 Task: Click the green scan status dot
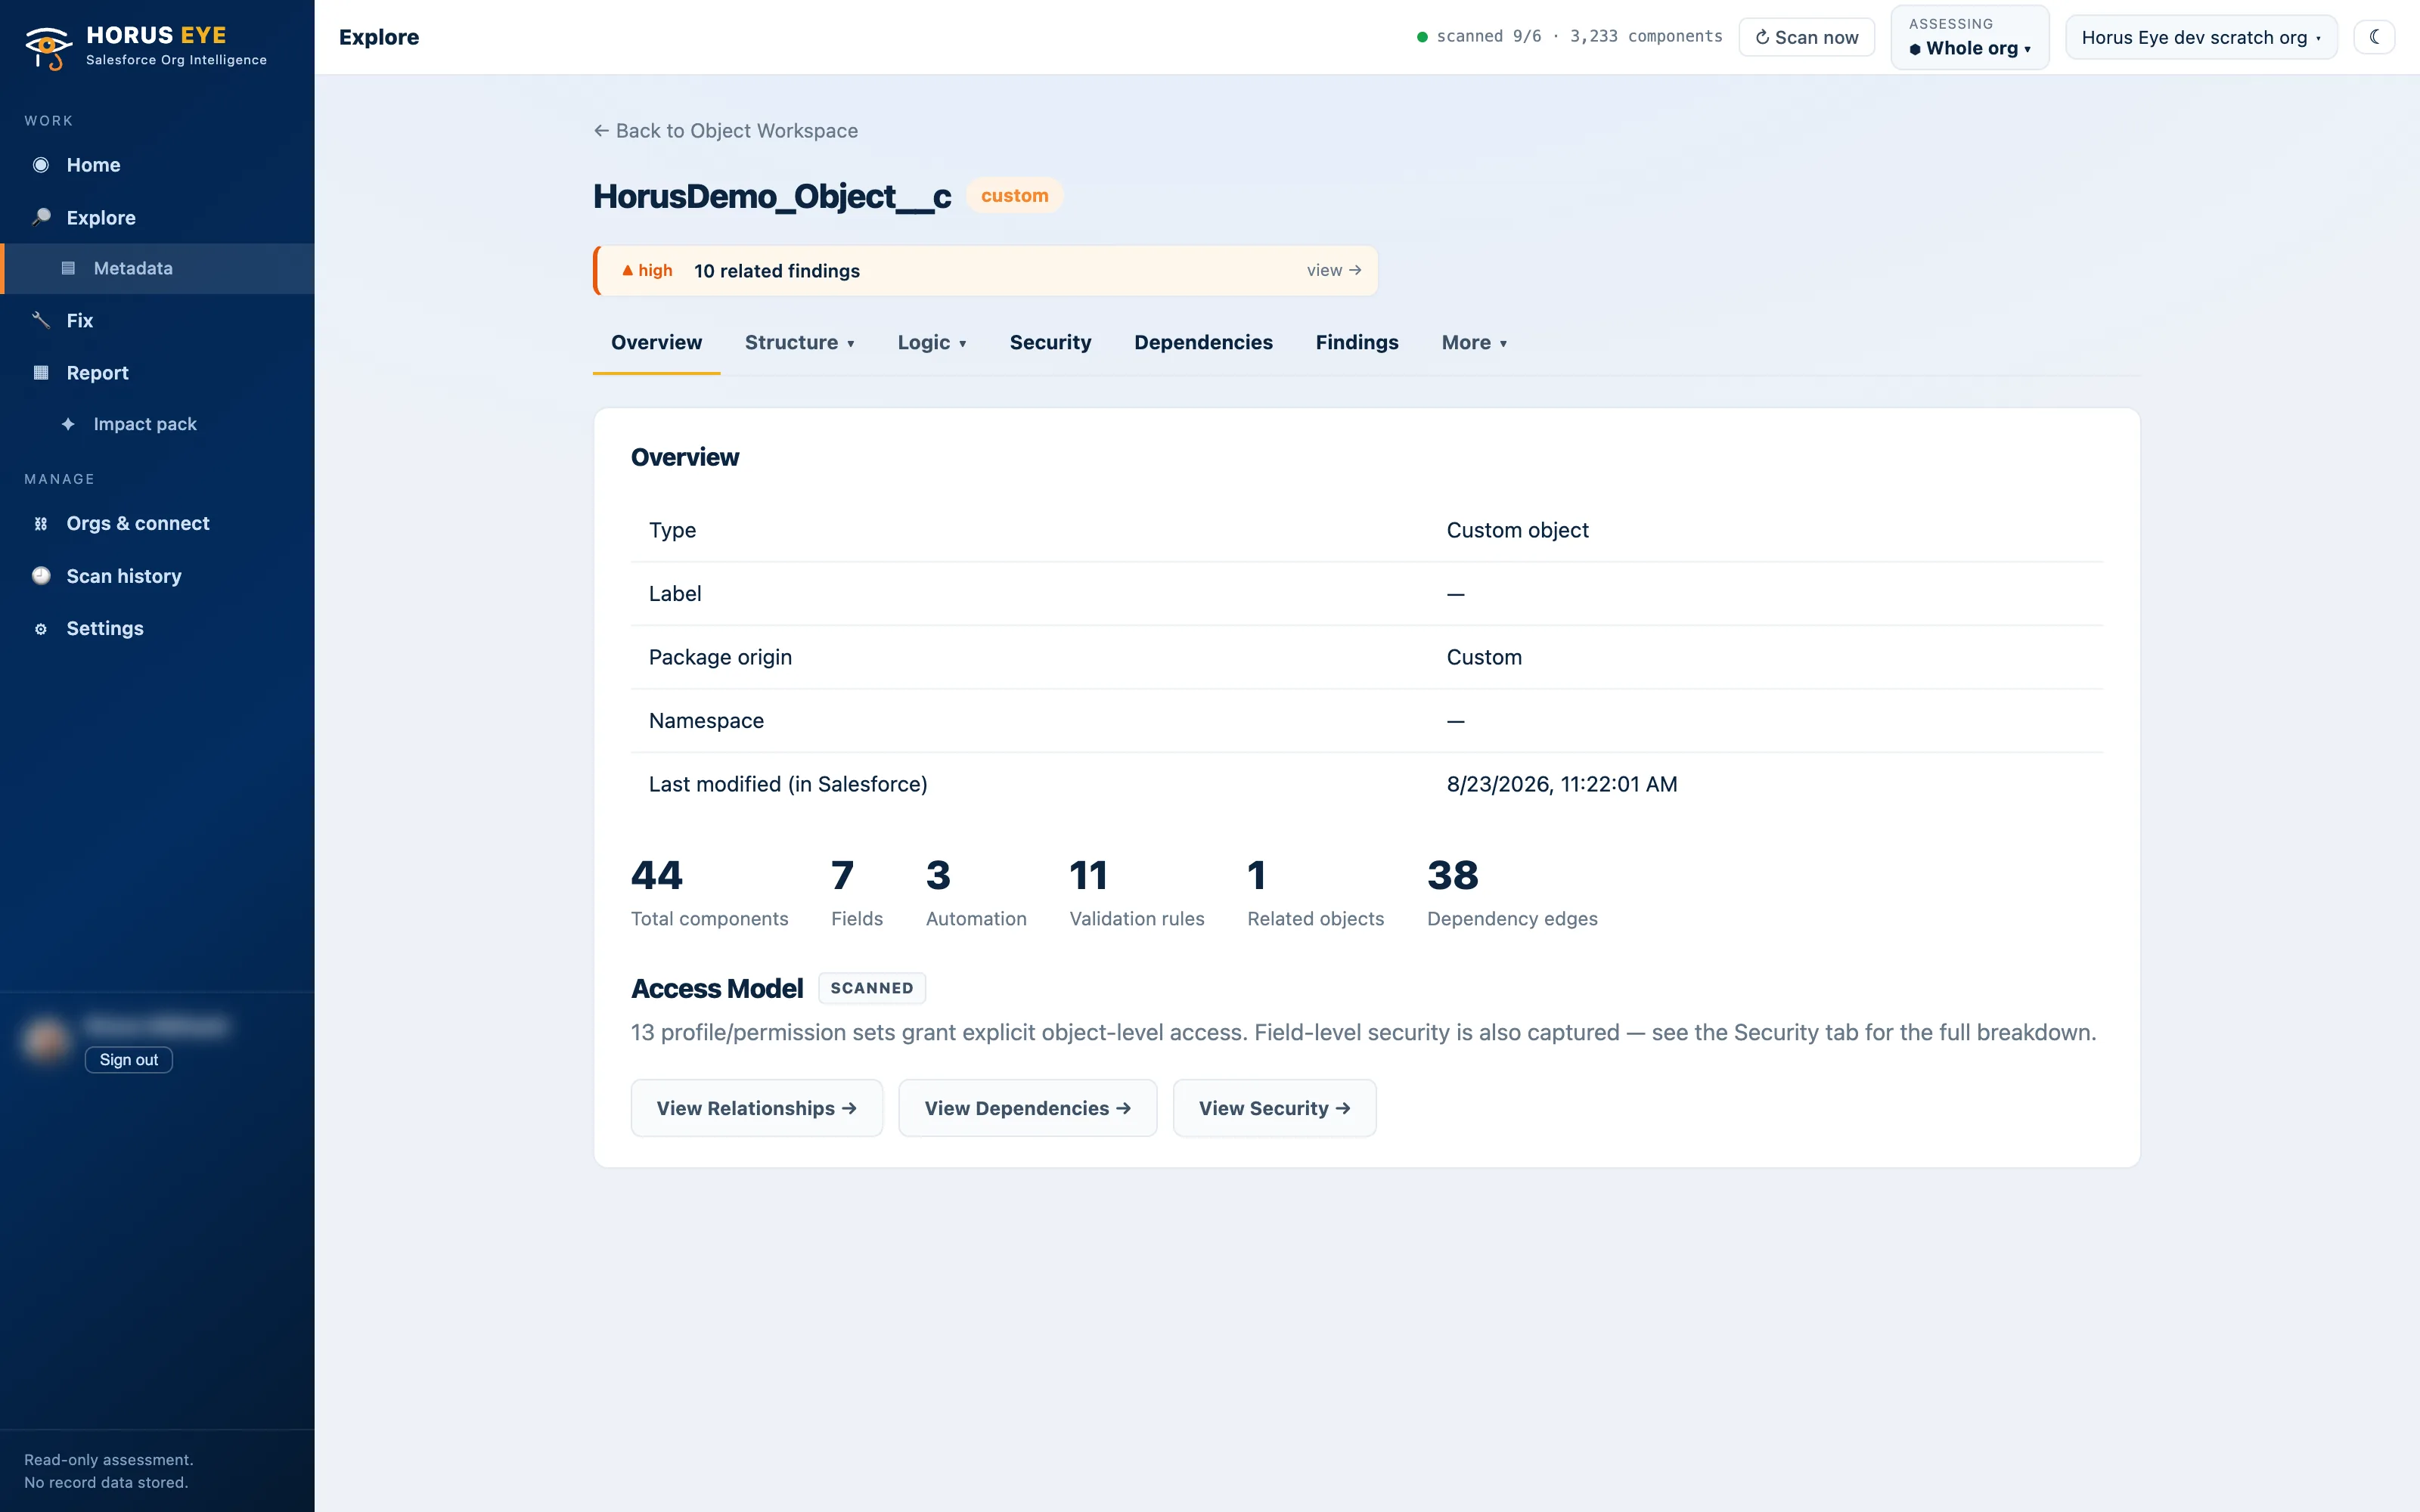(x=1422, y=37)
